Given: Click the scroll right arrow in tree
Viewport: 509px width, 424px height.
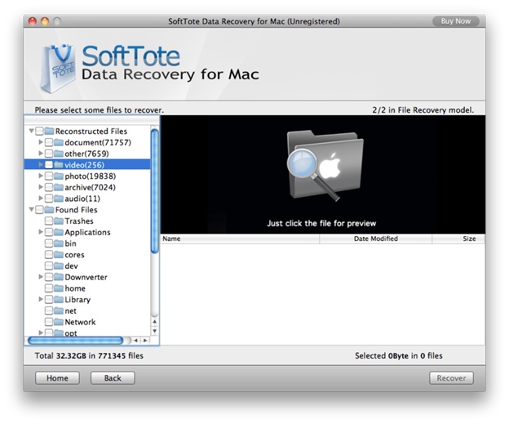Looking at the screenshot, I should (145, 341).
